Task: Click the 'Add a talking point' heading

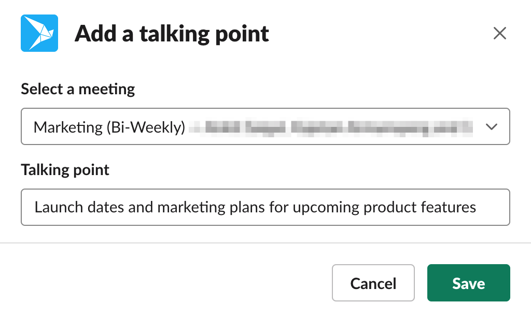Action: coord(172,34)
